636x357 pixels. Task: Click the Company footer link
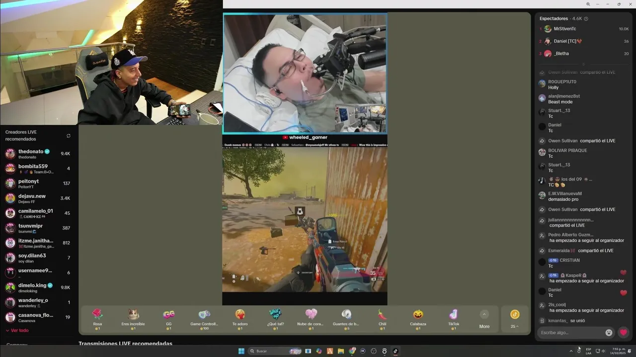(x=16, y=344)
